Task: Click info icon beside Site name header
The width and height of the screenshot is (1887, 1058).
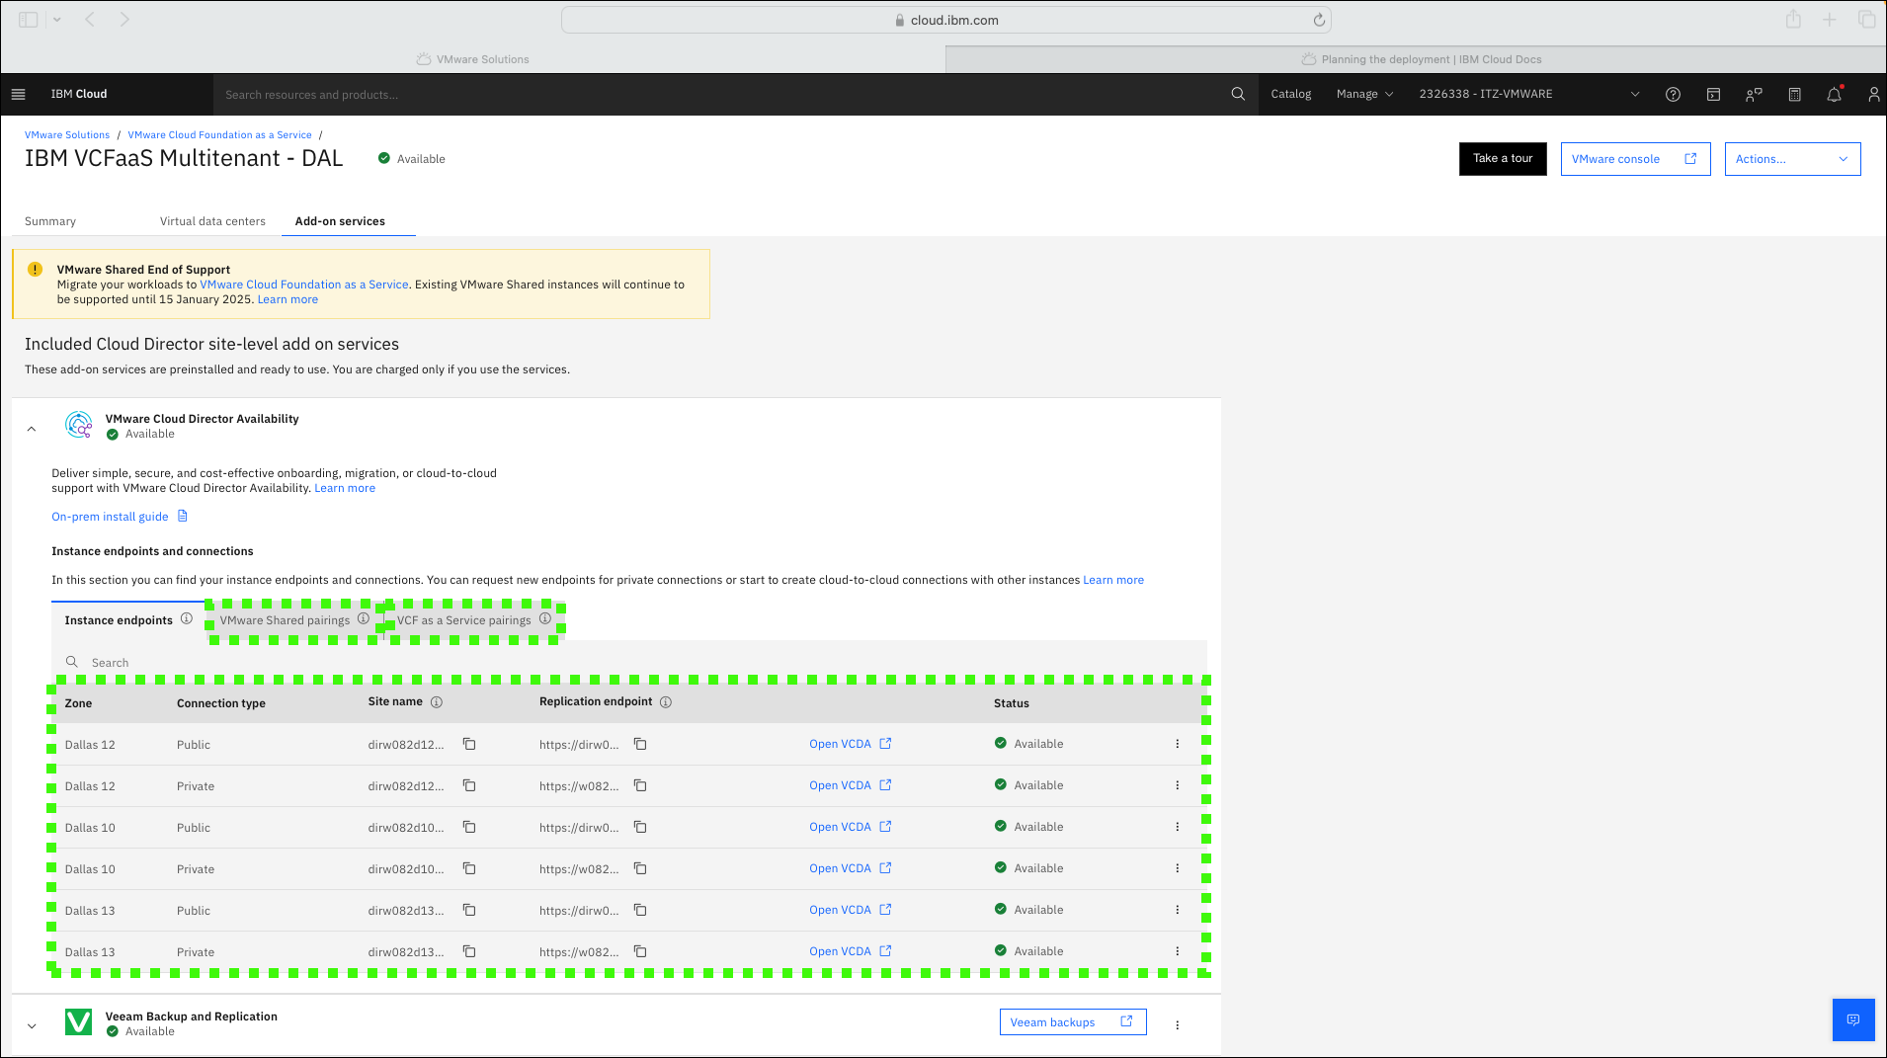Action: (x=437, y=702)
